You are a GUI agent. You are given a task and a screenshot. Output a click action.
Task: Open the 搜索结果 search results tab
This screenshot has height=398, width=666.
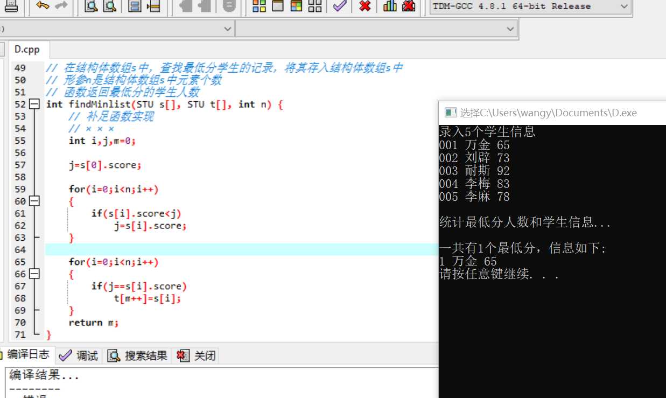tap(137, 355)
